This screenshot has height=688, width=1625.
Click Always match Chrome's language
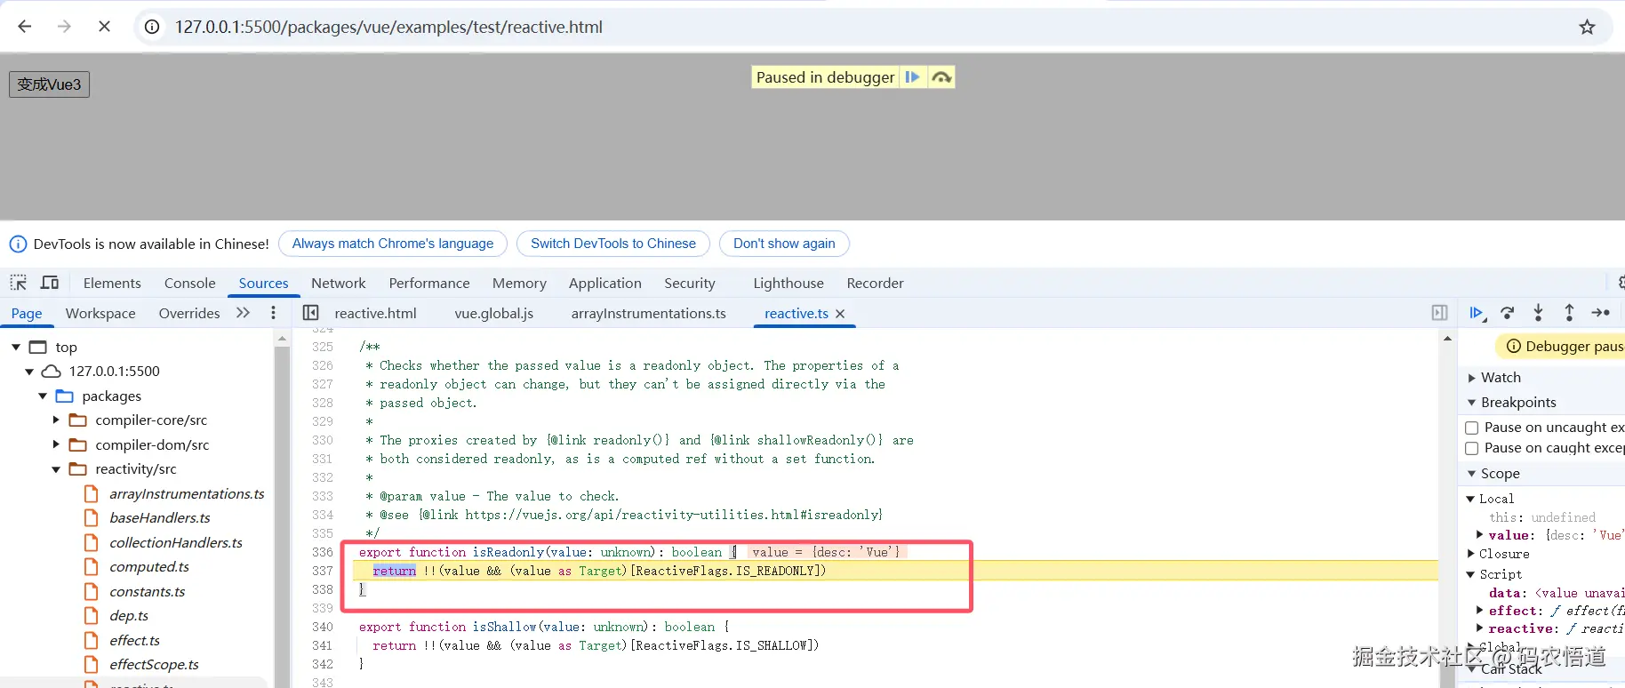pyautogui.click(x=393, y=244)
